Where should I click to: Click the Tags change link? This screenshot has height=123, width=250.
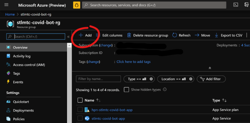(x=93, y=62)
